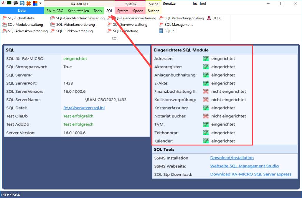
Task: Switch to the Spoon tab
Action: [x=138, y=11]
